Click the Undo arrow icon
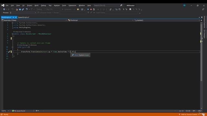This screenshot has height=116, width=207. (27, 9)
